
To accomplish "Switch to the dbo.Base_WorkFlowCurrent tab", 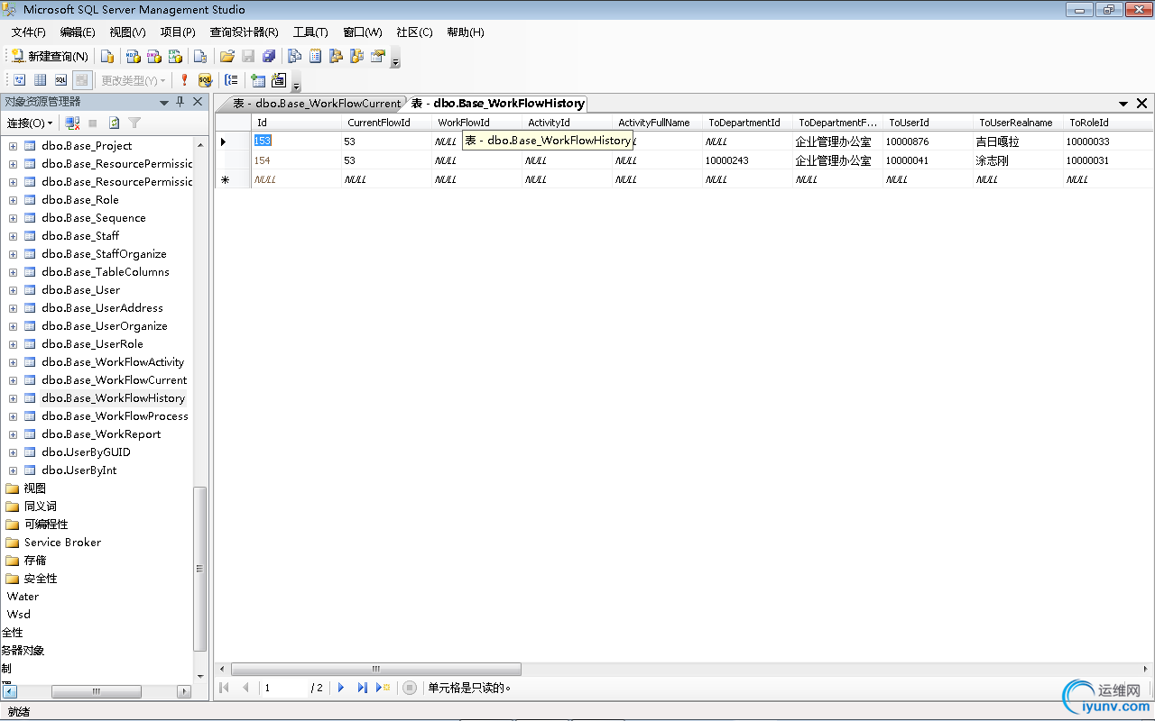I will coord(316,104).
